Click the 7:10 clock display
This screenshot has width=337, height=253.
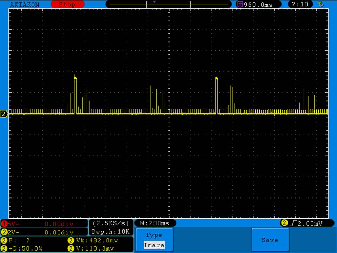pos(299,5)
